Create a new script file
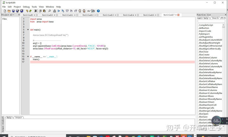The image size is (228, 137). click(x=5, y=11)
